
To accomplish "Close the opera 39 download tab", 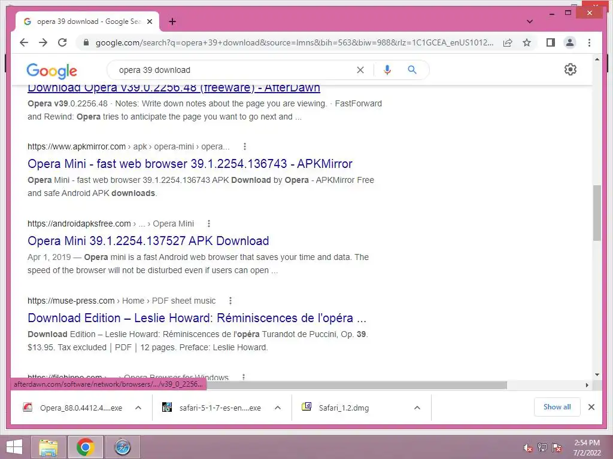I will [x=149, y=22].
